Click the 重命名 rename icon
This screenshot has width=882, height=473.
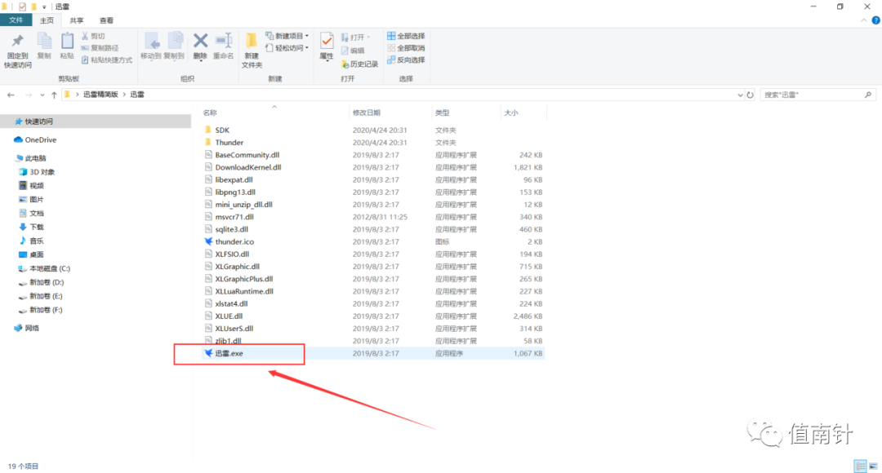coord(223,41)
